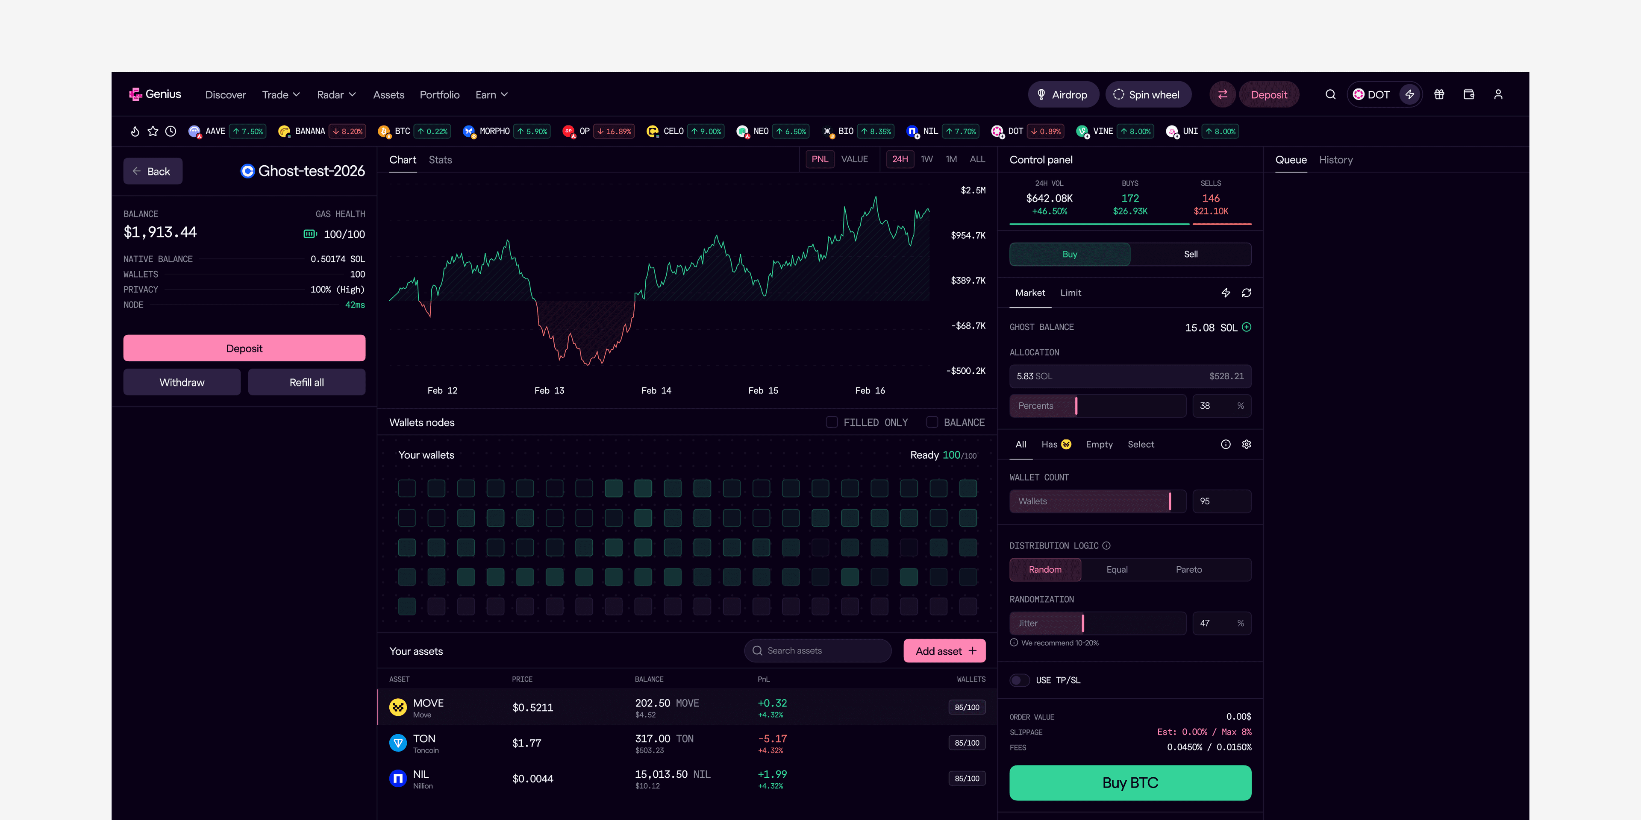This screenshot has width=1641, height=820.
Task: Click the lightning bolt next to DOT
Action: tap(1410, 94)
